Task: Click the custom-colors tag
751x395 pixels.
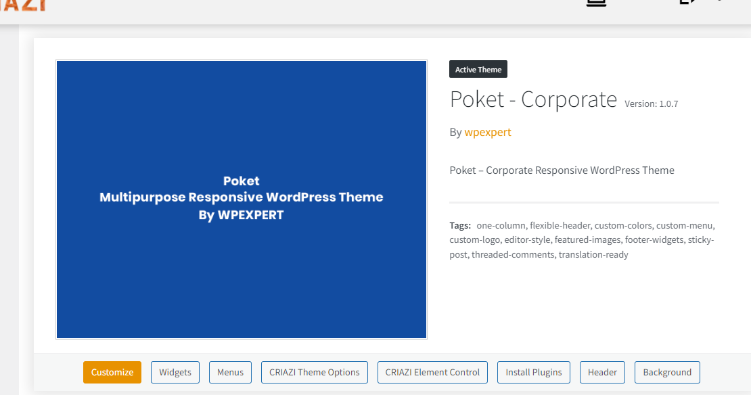Action: pos(623,225)
